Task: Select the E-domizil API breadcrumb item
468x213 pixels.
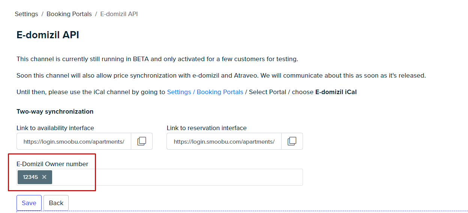Action: (x=119, y=14)
